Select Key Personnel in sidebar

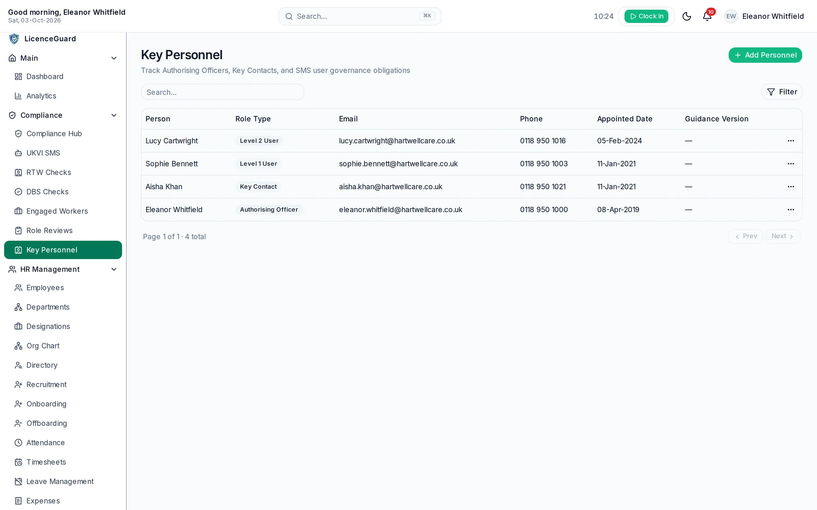(63, 250)
